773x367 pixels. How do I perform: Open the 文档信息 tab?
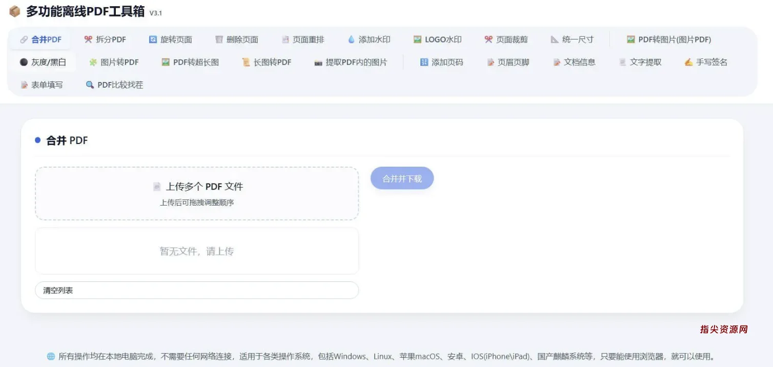click(x=574, y=62)
